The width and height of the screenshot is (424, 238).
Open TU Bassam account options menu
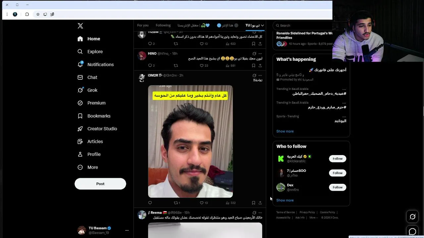(127, 230)
